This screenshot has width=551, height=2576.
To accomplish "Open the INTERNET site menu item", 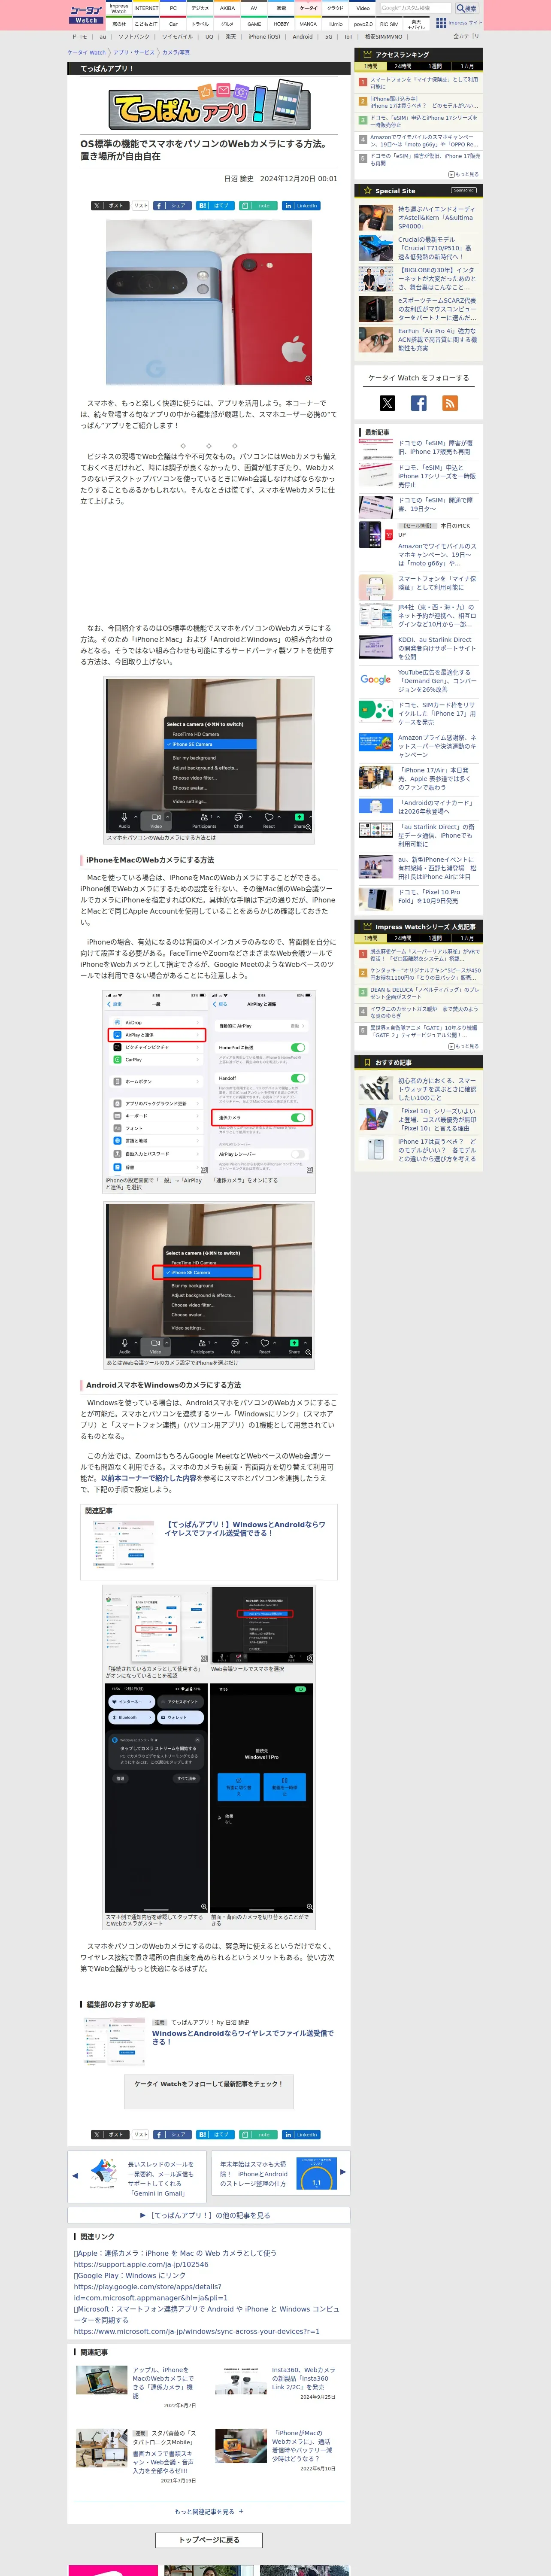I will (x=146, y=8).
